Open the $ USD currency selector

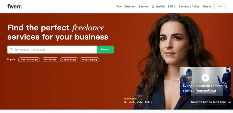tap(172, 6)
